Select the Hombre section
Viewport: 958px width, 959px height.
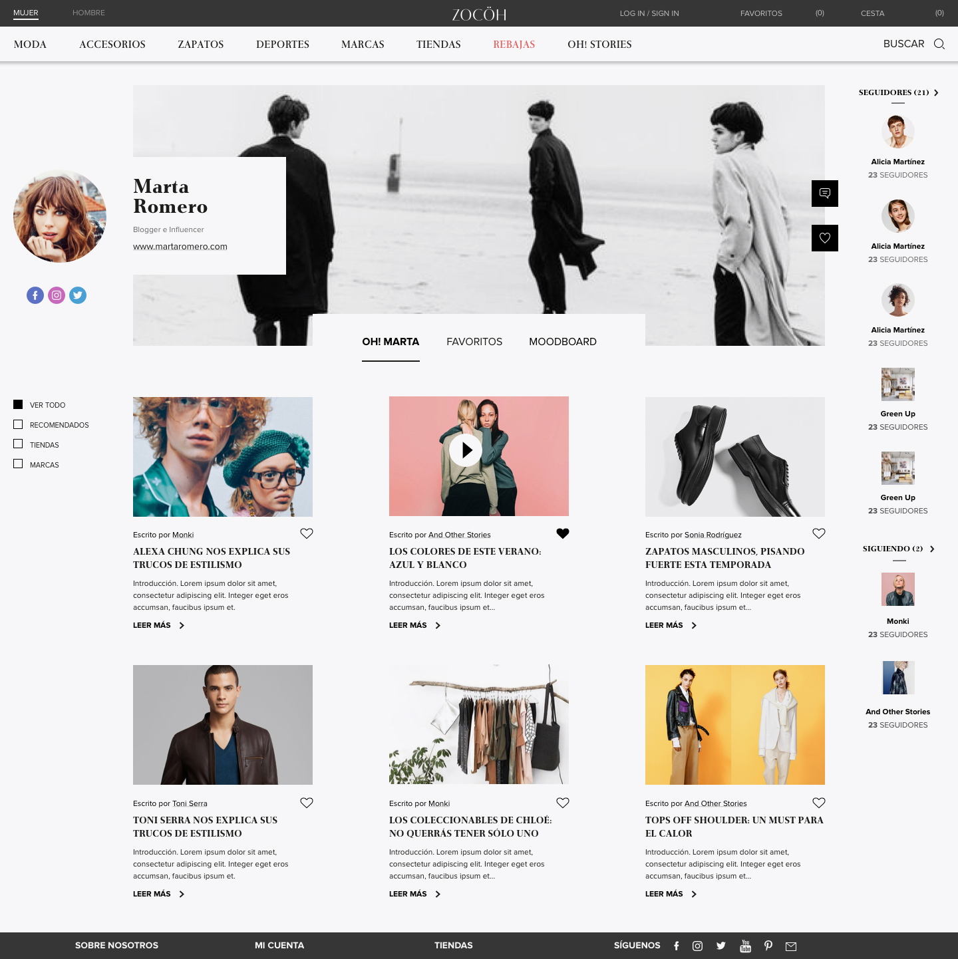click(x=88, y=13)
